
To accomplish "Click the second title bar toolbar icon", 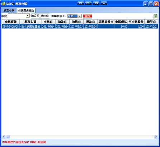I will coord(88,3).
